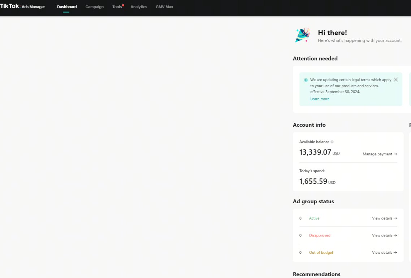
Task: Dismiss the legal terms update notice
Action: pyautogui.click(x=396, y=80)
